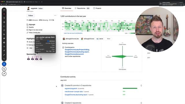The width and height of the screenshot is (185, 104).
Task: Open the 276 following list
Action: coord(43,20)
